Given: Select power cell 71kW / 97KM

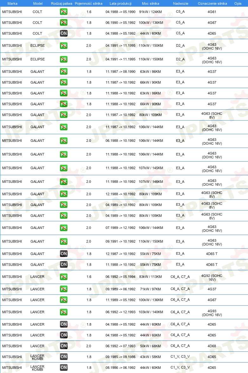Looking at the screenshot, I should pos(150,289).
